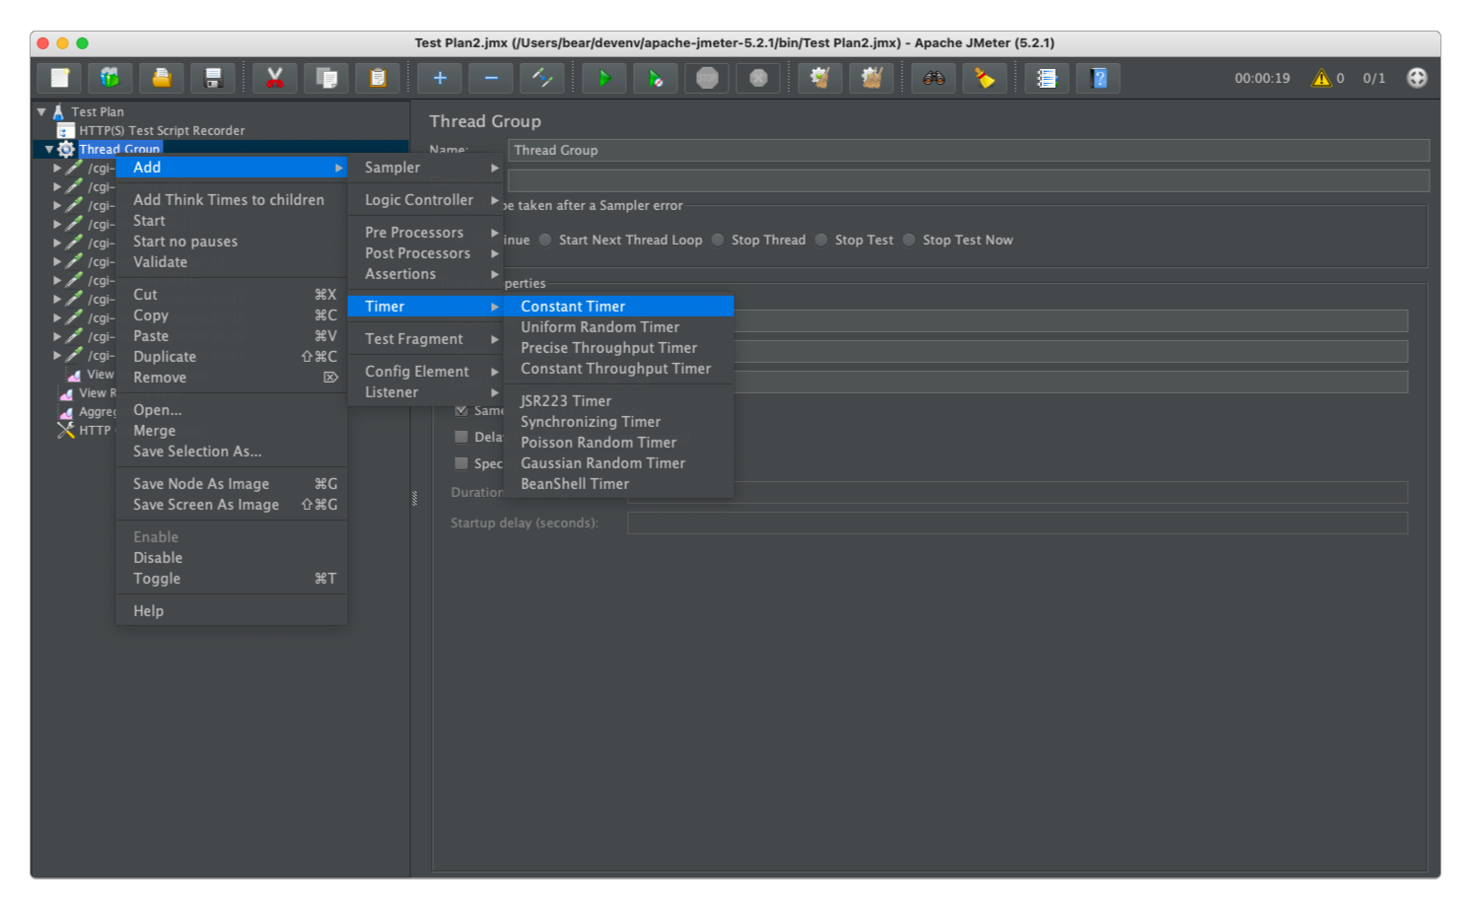Select Add Think Times to children
This screenshot has width=1471, height=909.
pyautogui.click(x=232, y=200)
